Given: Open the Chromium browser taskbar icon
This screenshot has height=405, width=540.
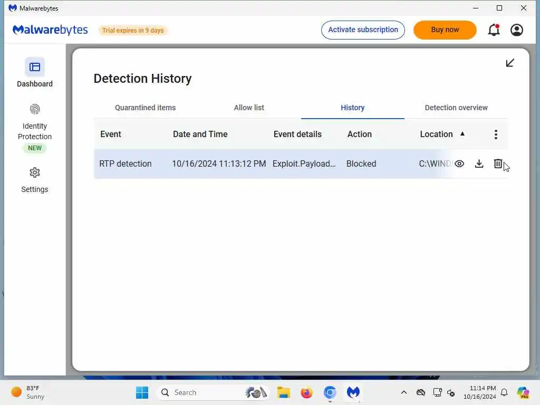Looking at the screenshot, I should click(x=330, y=392).
